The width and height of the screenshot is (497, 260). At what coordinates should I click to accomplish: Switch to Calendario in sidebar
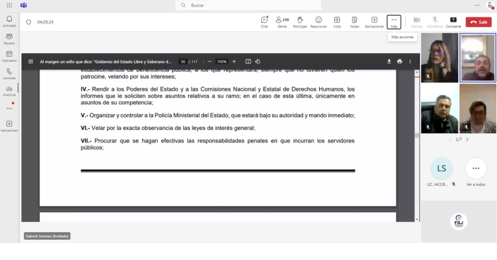tap(9, 56)
